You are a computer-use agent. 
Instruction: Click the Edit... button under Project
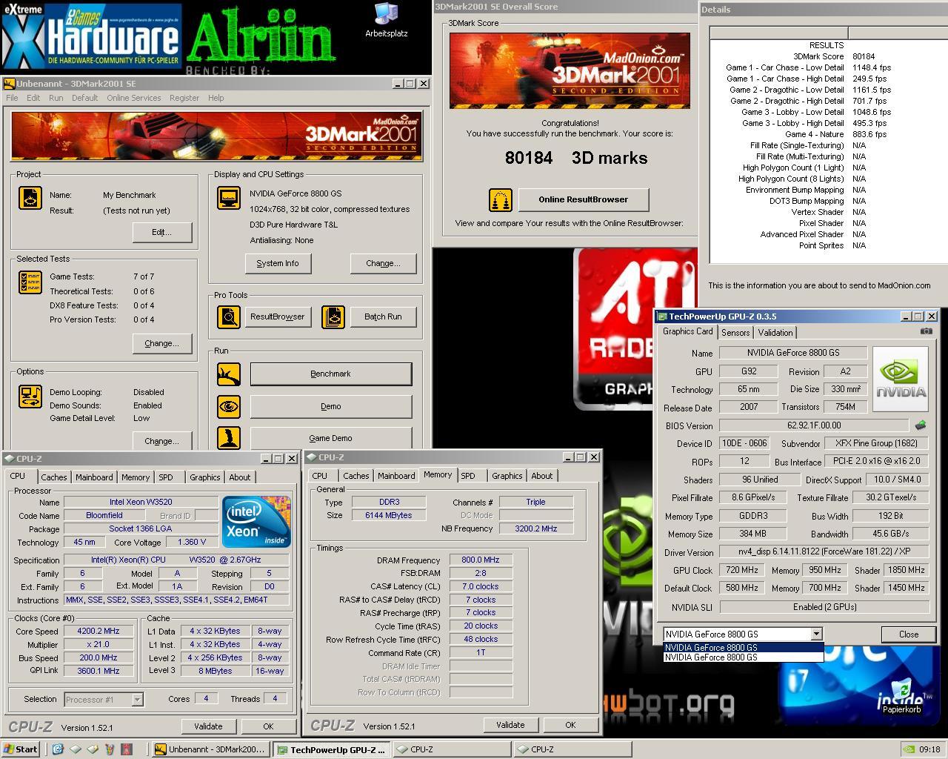pyautogui.click(x=162, y=232)
